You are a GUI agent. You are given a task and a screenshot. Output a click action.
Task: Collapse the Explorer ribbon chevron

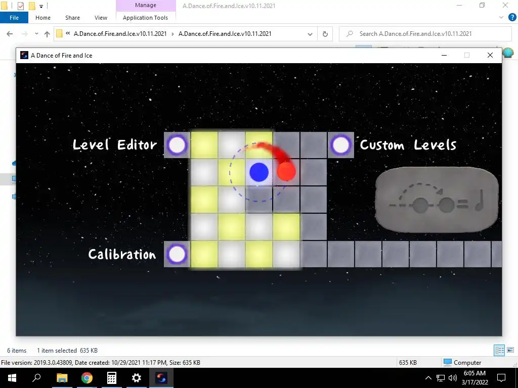[501, 18]
